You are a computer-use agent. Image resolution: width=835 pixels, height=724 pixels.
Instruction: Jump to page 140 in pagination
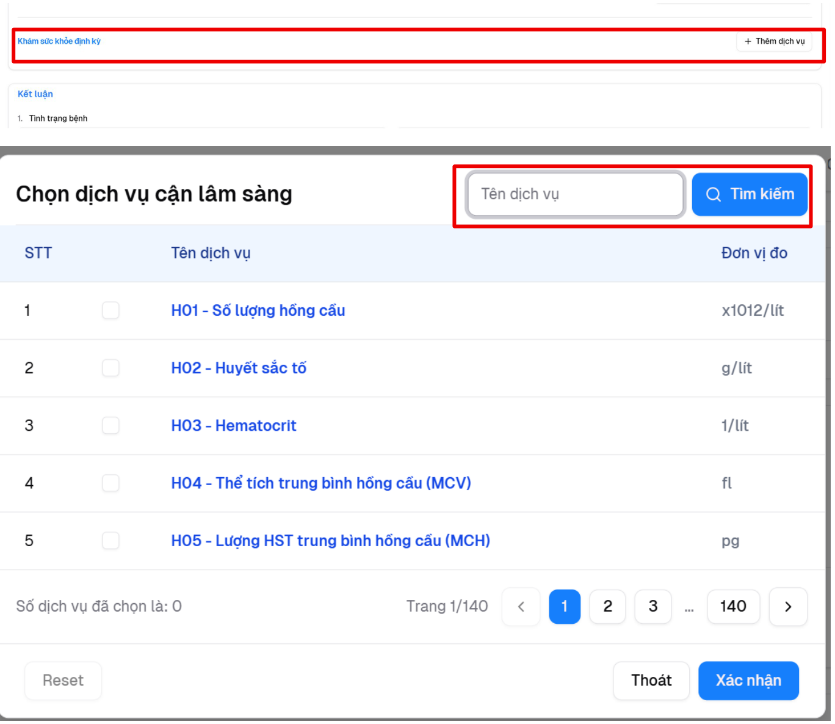click(733, 607)
